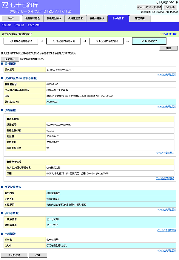Image resolution: width=179 pixels, height=260 pixels.
Task: Return to top via トップへ戻る button
Action: pyautogui.click(x=15, y=255)
